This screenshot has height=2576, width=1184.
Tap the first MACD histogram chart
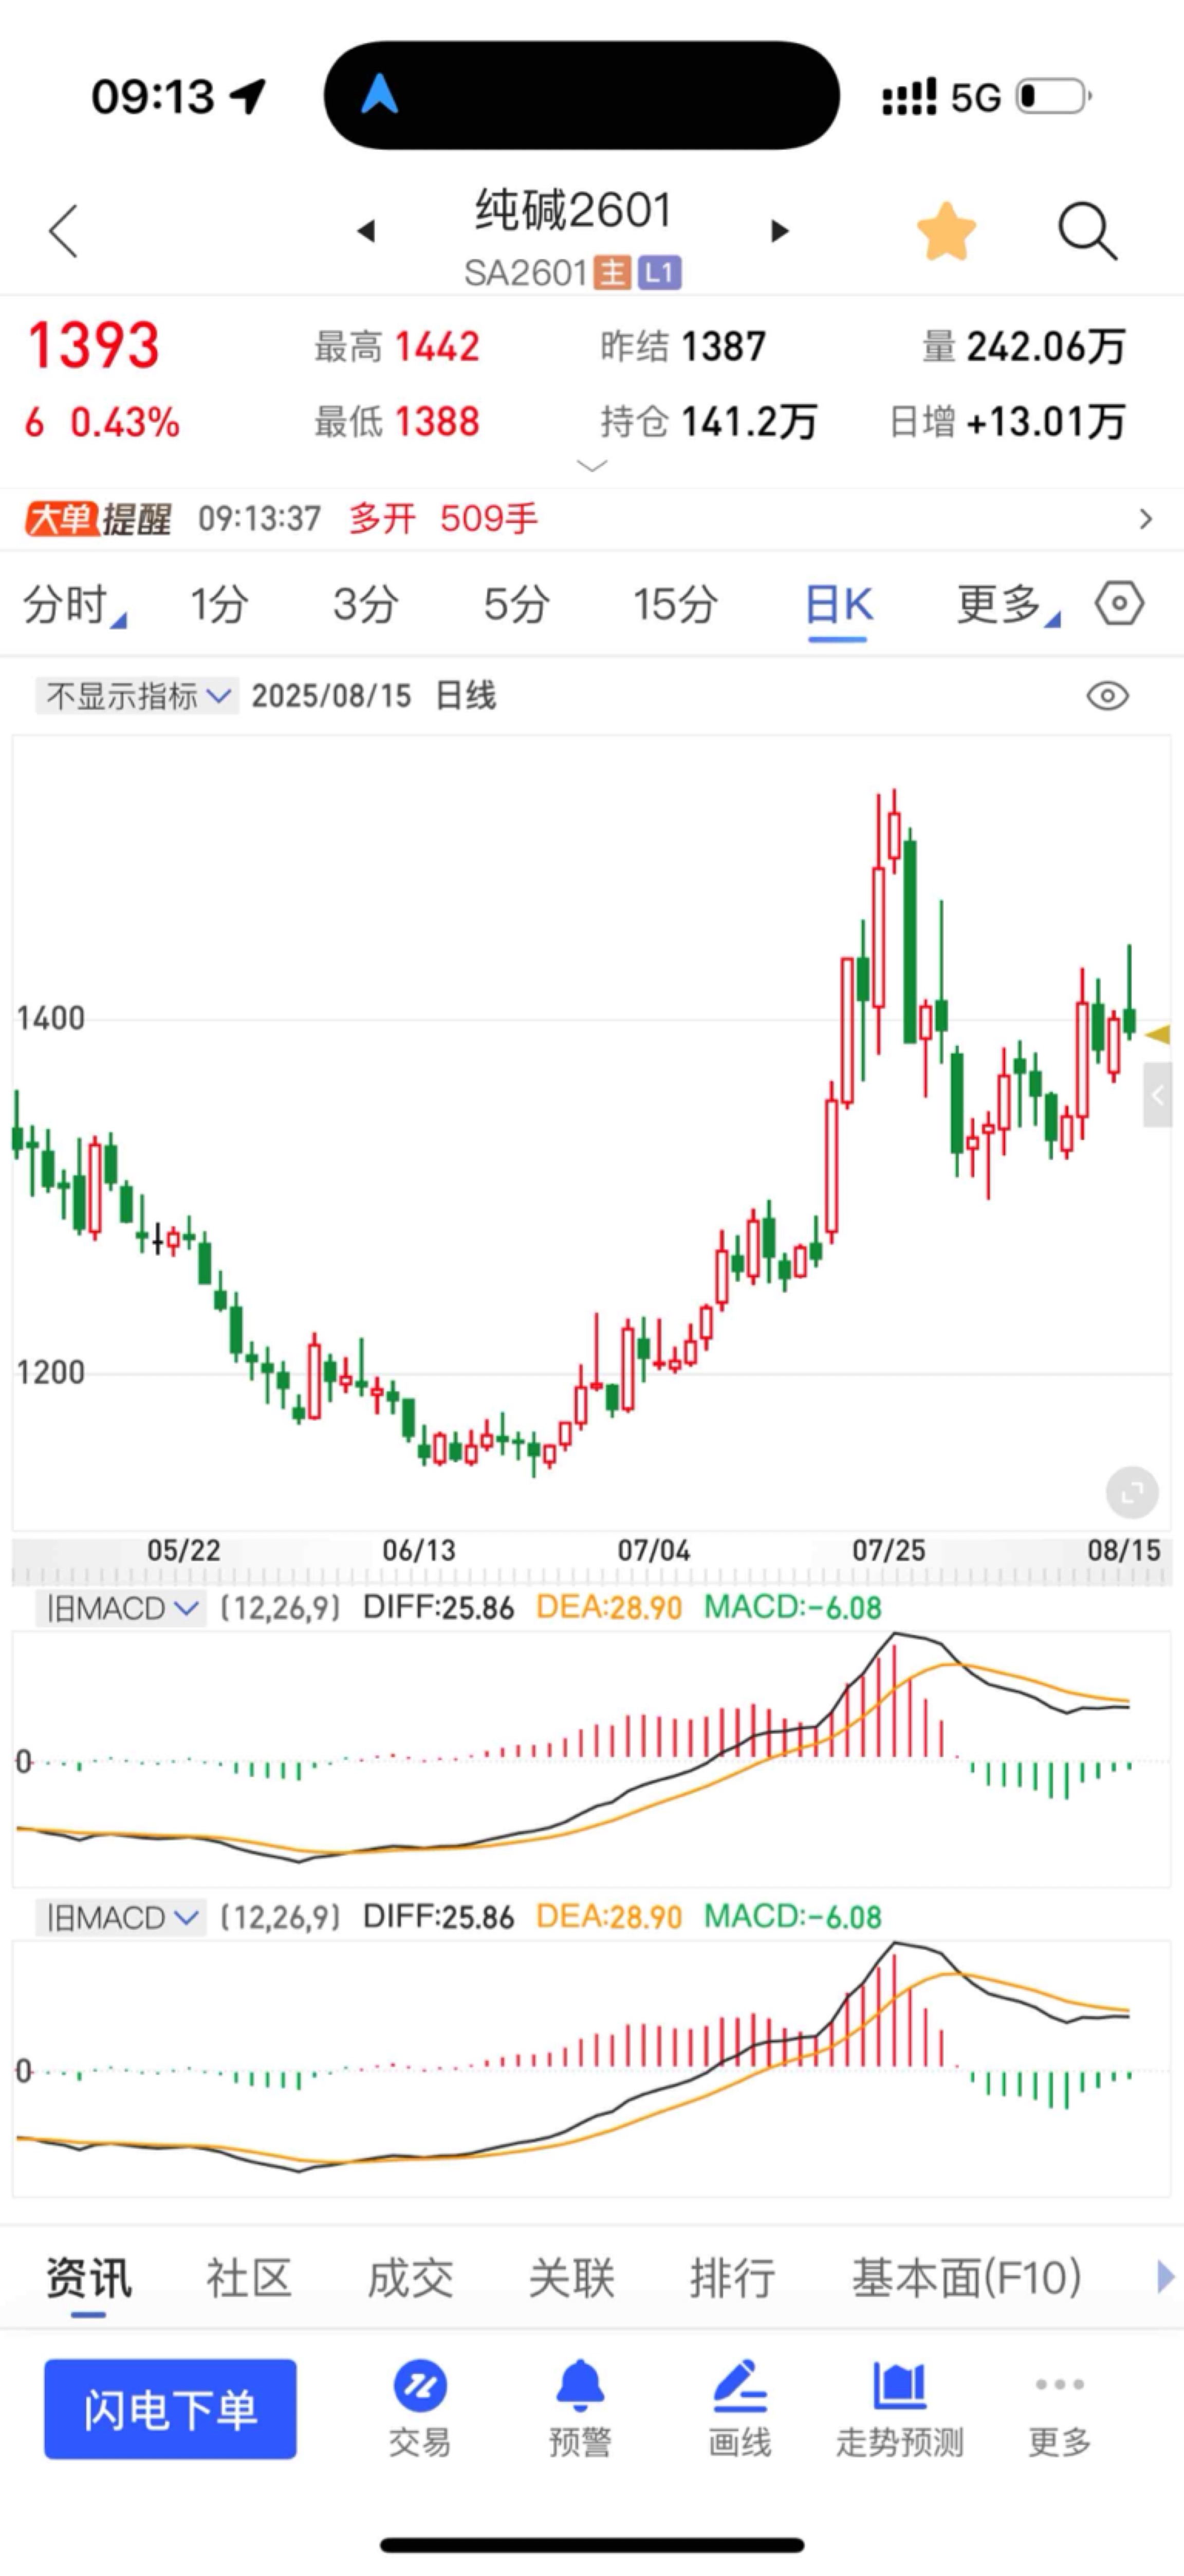click(591, 1760)
